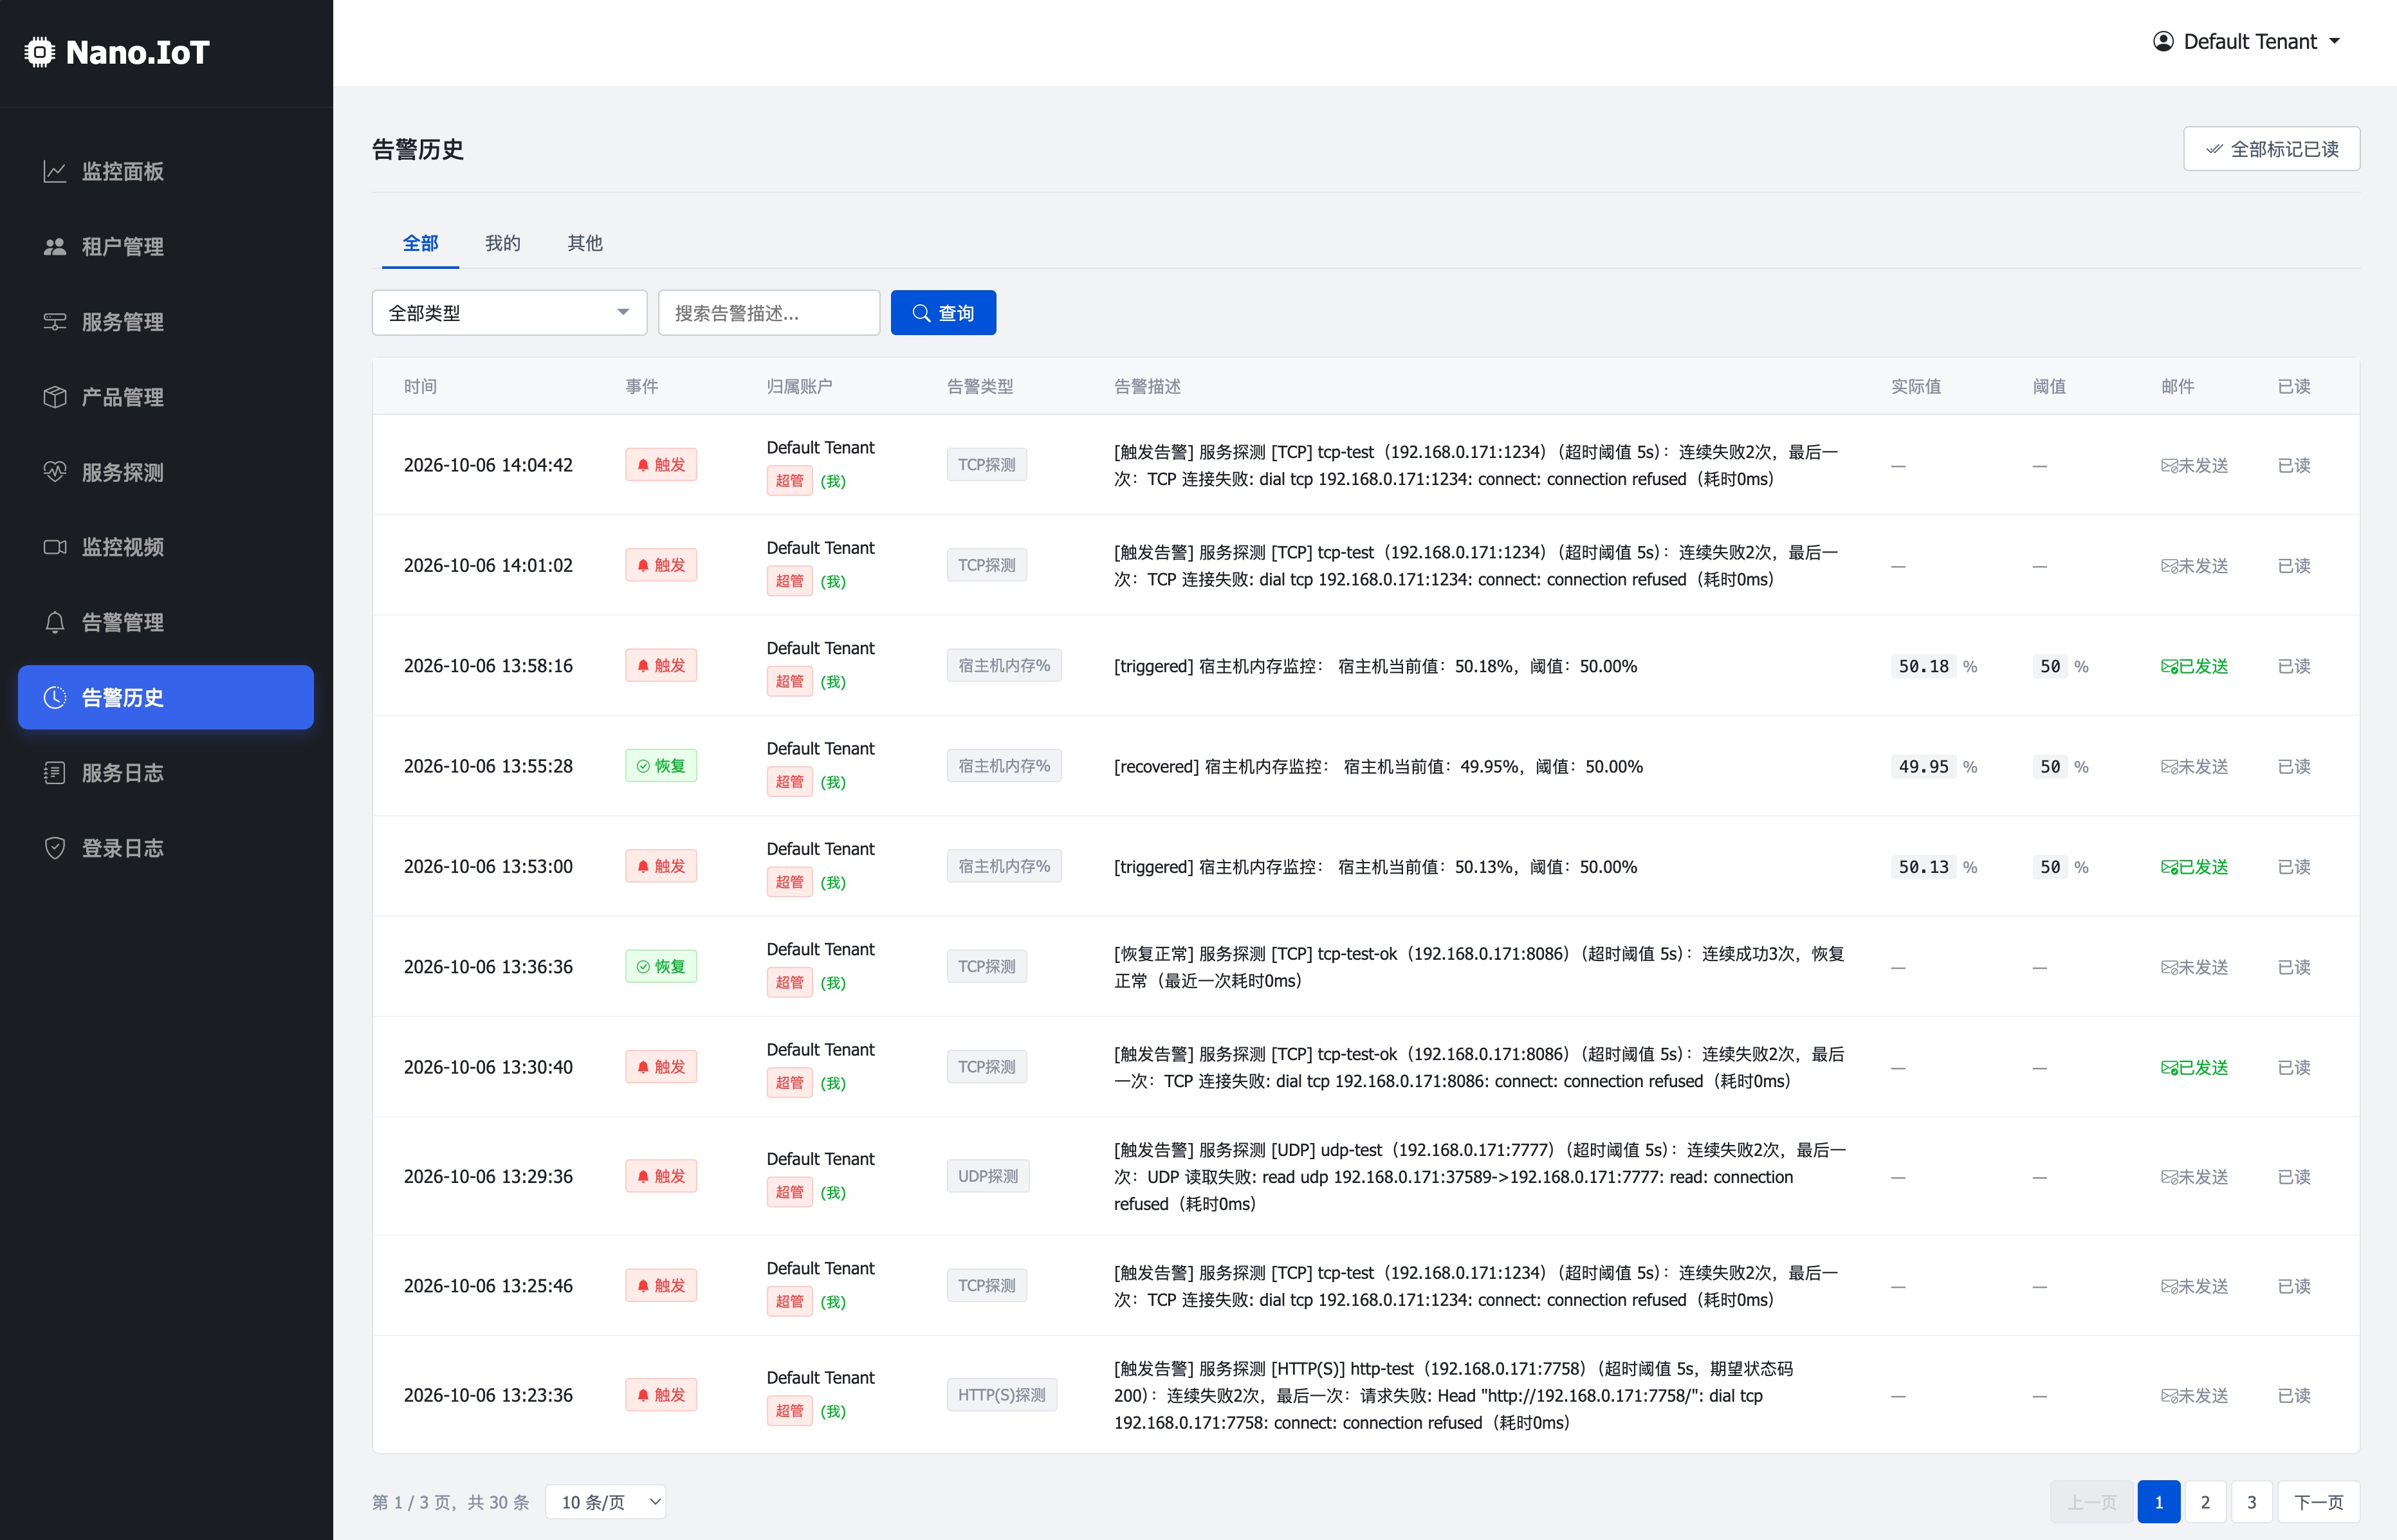
Task: Focus the 搜索告警描述 search field
Action: point(768,313)
